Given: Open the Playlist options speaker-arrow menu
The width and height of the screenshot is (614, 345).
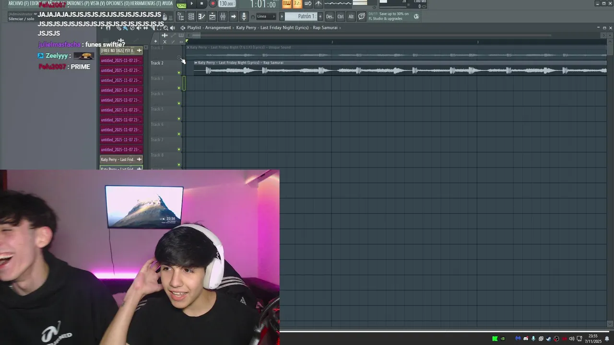Looking at the screenshot, I should click(x=182, y=28).
